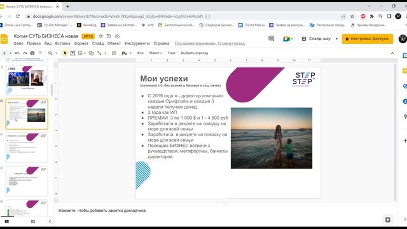Open the Формат menu
407x229 pixels.
81,43
